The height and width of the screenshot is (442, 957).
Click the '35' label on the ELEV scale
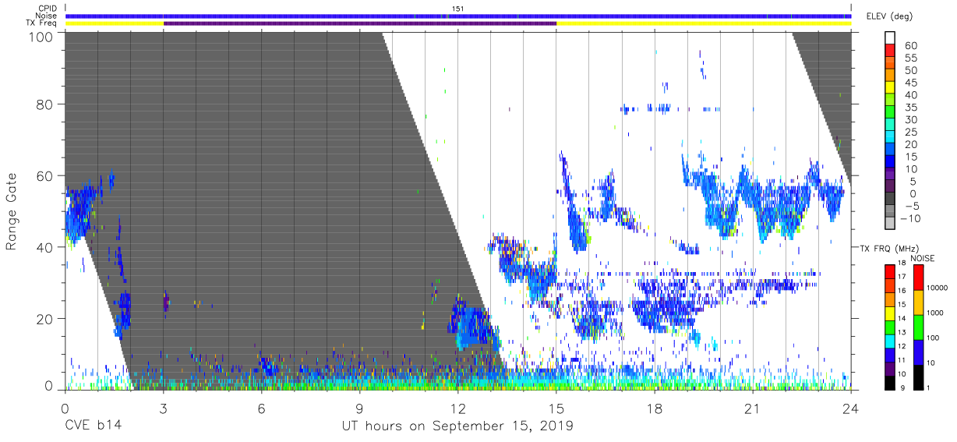(x=912, y=108)
